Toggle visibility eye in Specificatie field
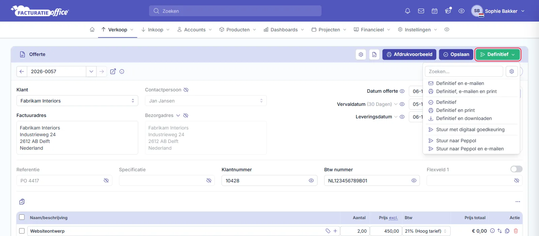 pos(209,181)
